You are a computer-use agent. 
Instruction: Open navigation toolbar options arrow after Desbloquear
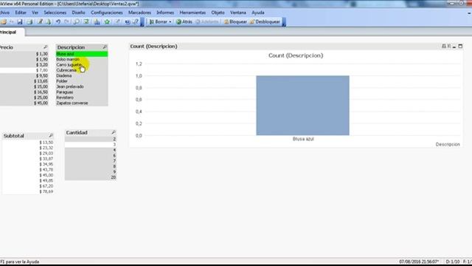[284, 22]
